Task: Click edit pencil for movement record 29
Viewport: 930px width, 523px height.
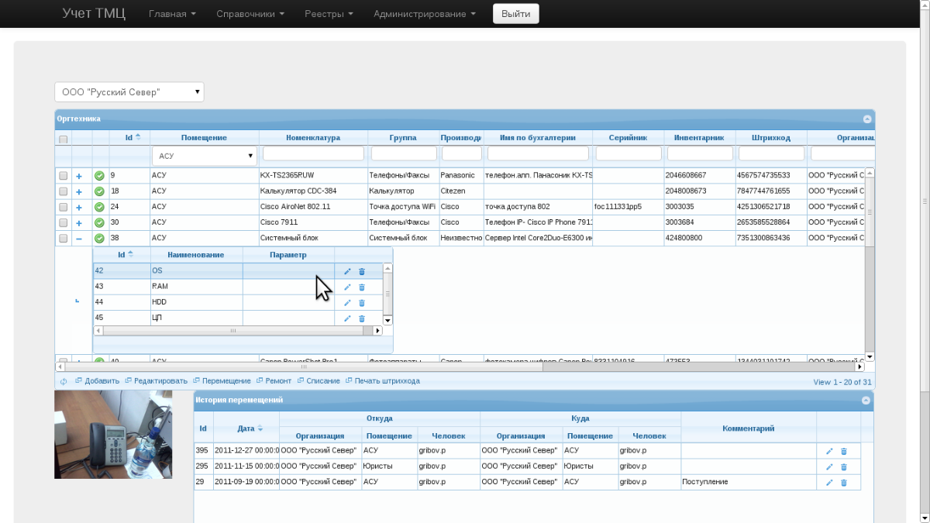Action: pos(829,483)
